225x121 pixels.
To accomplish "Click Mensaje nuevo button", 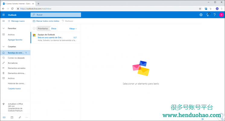I will click(x=16, y=21).
